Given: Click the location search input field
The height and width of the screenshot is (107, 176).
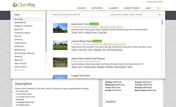Looking at the screenshot, I should coord(133,14).
